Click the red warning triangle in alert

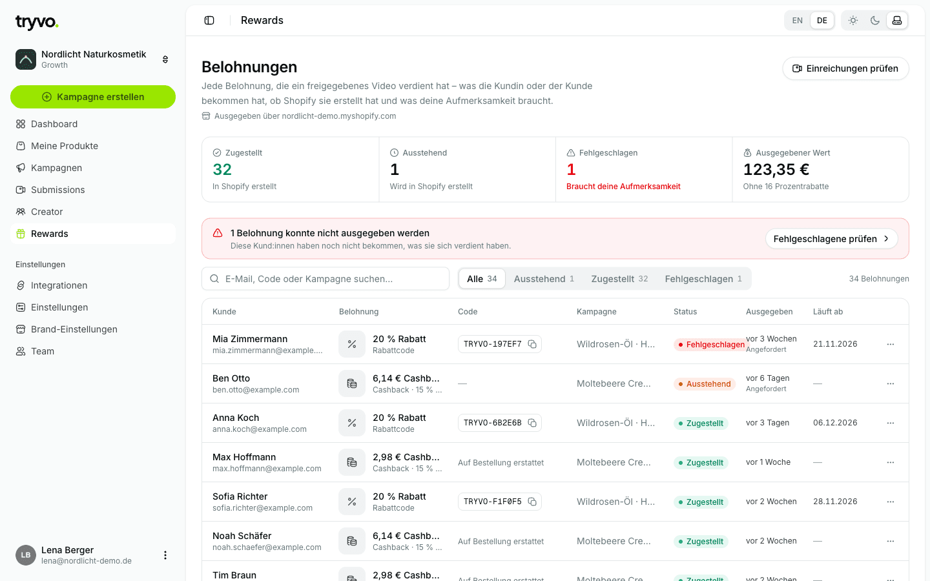(x=218, y=233)
